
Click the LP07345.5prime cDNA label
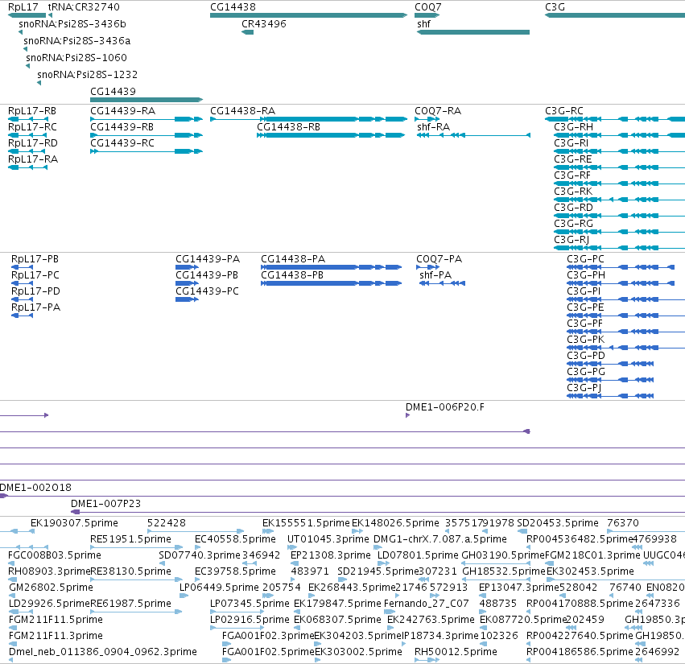tap(250, 604)
